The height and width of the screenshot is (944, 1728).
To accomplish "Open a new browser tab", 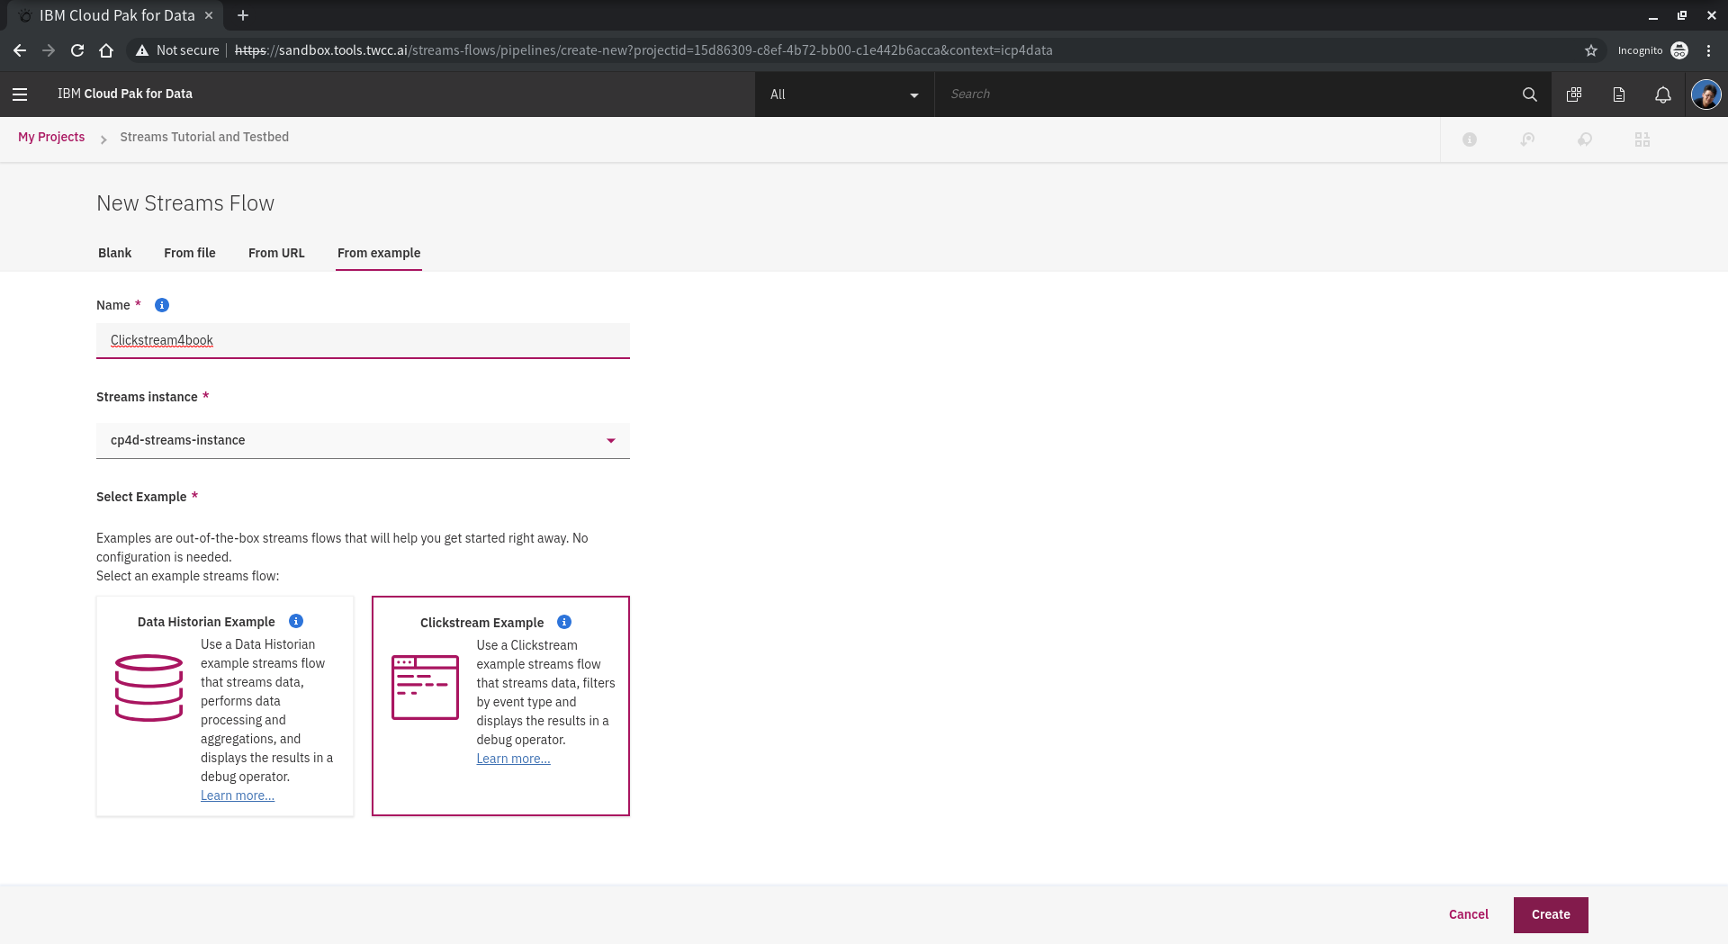I will point(243,15).
